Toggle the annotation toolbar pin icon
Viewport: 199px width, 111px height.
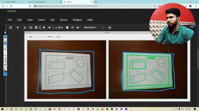[x=5, y=33]
